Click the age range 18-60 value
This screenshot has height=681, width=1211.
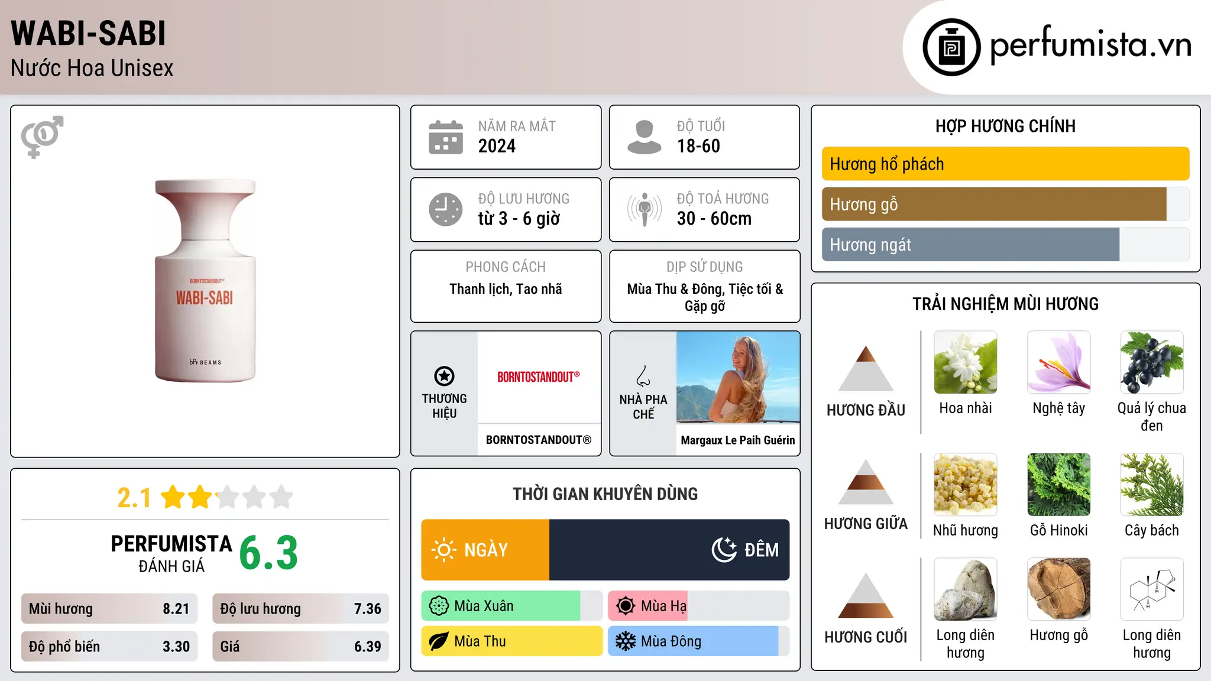(x=698, y=146)
